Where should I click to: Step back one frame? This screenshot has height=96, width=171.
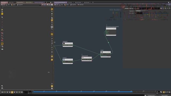click(x=7, y=92)
